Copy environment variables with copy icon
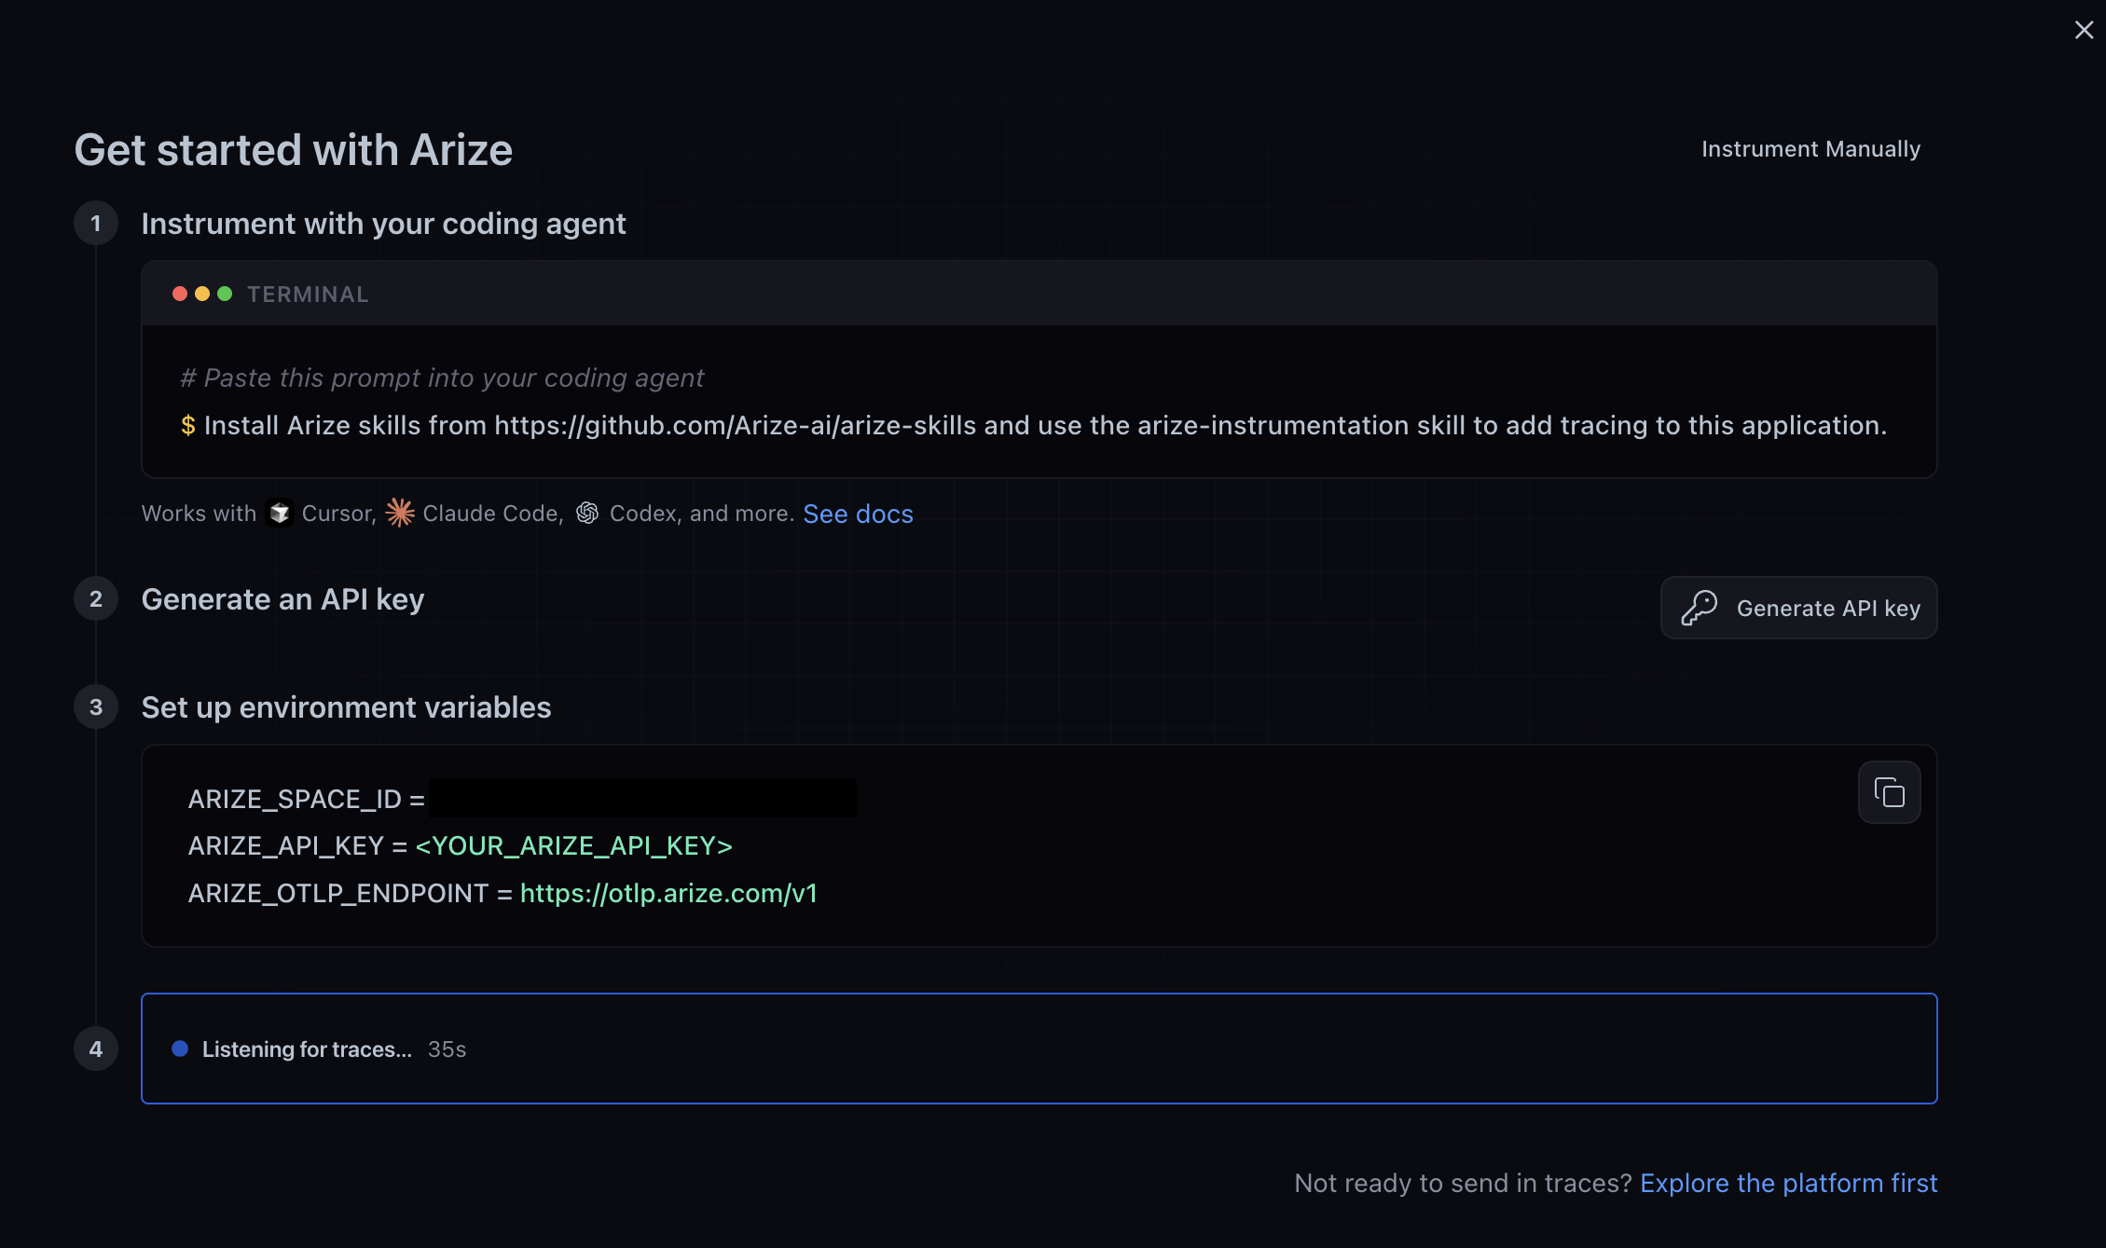Viewport: 2106px width, 1248px height. (1889, 792)
